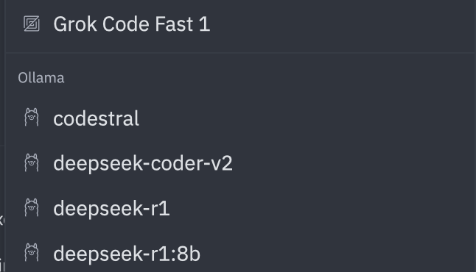Click the xAI logo beside Grok Code Fast 1

[32, 24]
